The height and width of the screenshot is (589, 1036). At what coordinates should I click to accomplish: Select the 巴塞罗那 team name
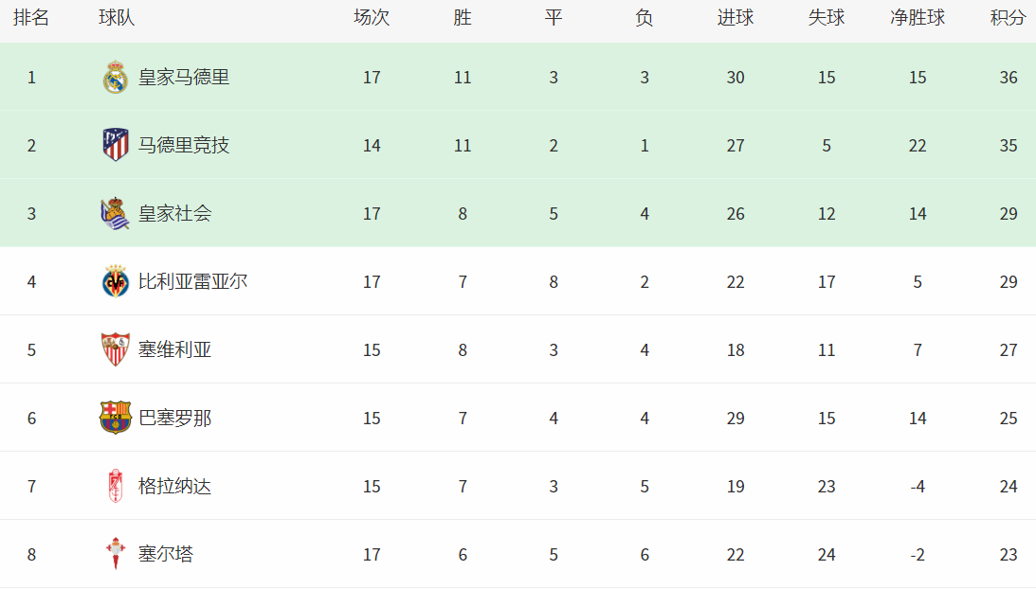point(175,419)
